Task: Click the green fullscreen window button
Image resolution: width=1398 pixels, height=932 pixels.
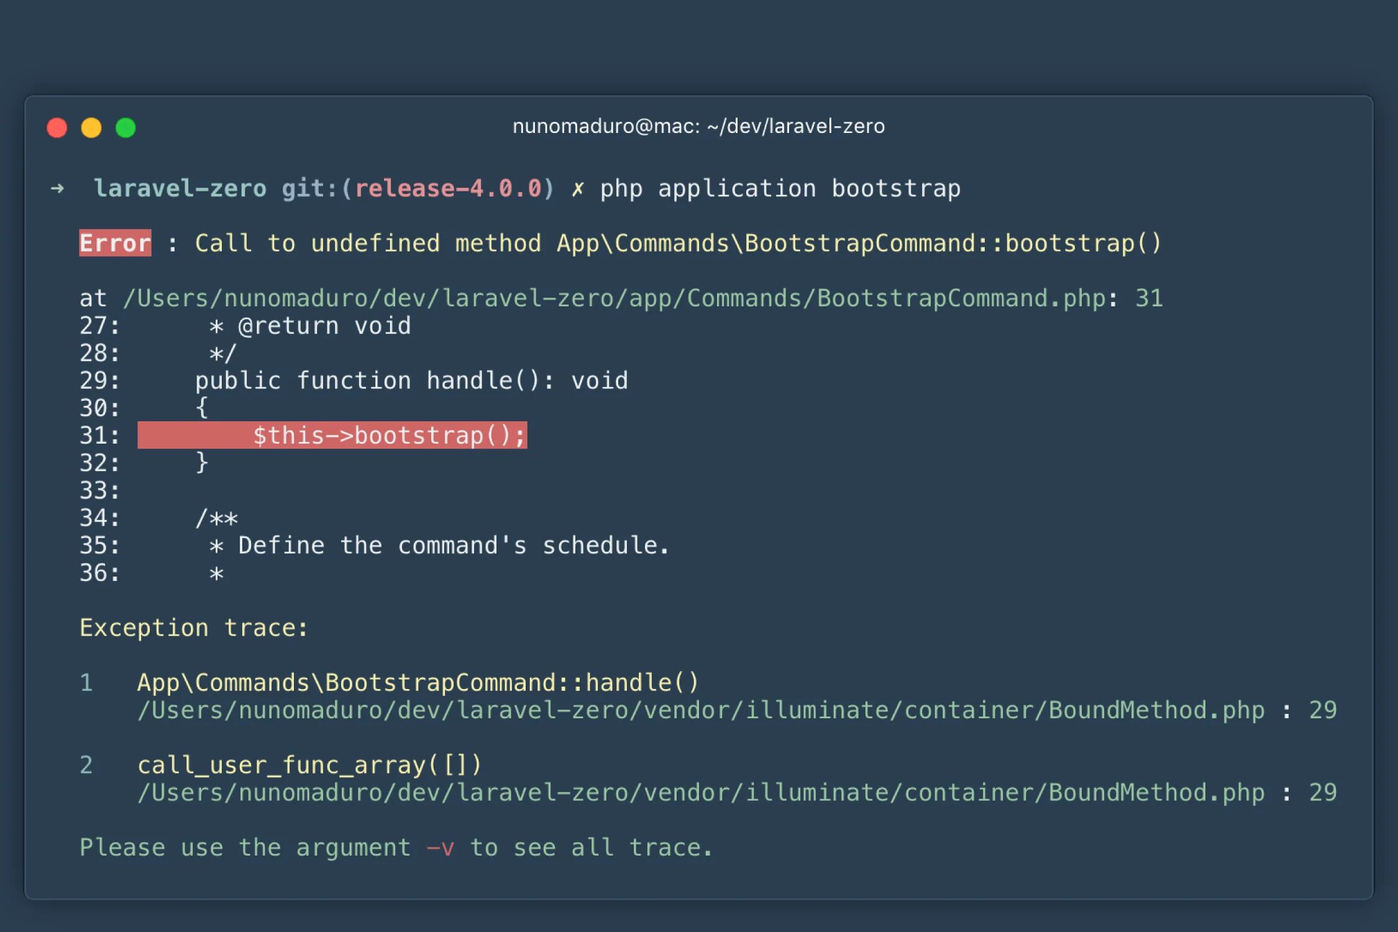Action: point(126,128)
